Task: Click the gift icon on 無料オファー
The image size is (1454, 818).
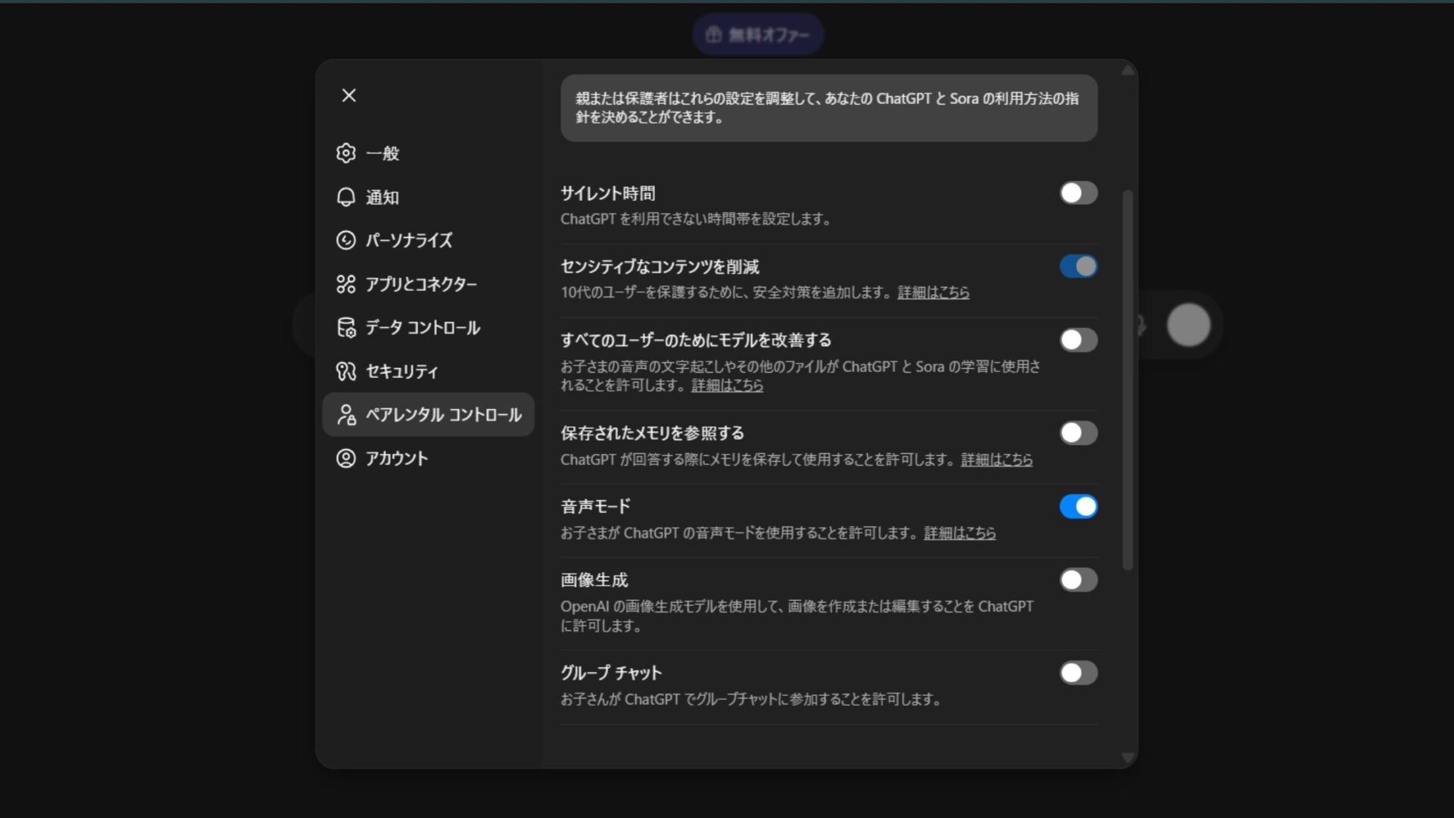Action: click(713, 33)
